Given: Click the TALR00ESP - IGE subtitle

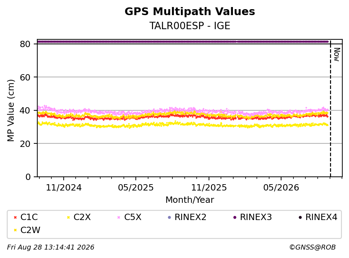Looking at the screenshot, I should (x=190, y=26).
